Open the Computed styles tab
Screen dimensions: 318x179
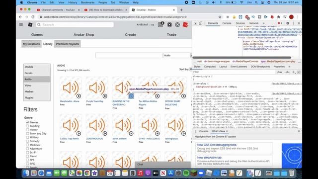[x=210, y=67]
